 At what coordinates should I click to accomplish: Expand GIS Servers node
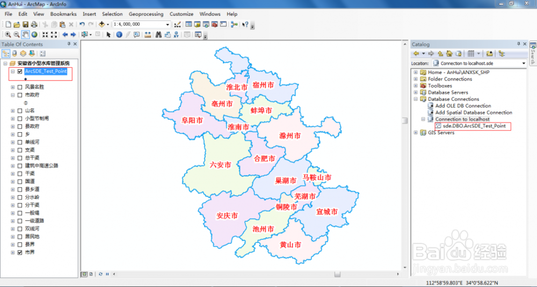pyautogui.click(x=416, y=133)
